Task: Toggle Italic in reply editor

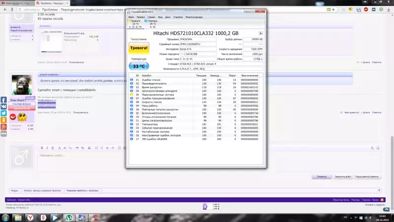Action: [x=47, y=148]
